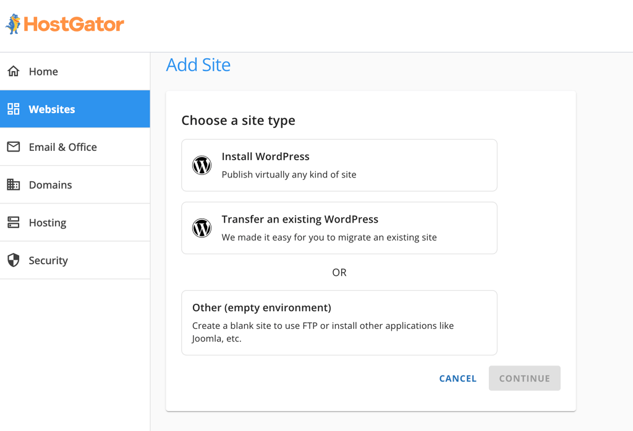633x431 pixels.
Task: Click the OR separator label
Action: [x=339, y=272]
